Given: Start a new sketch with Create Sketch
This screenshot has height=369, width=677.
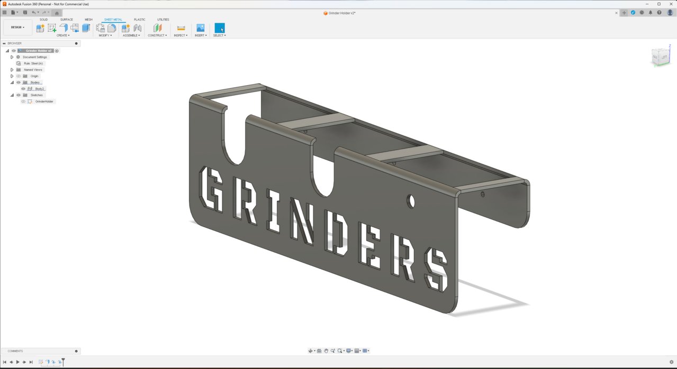Looking at the screenshot, I should point(52,28).
